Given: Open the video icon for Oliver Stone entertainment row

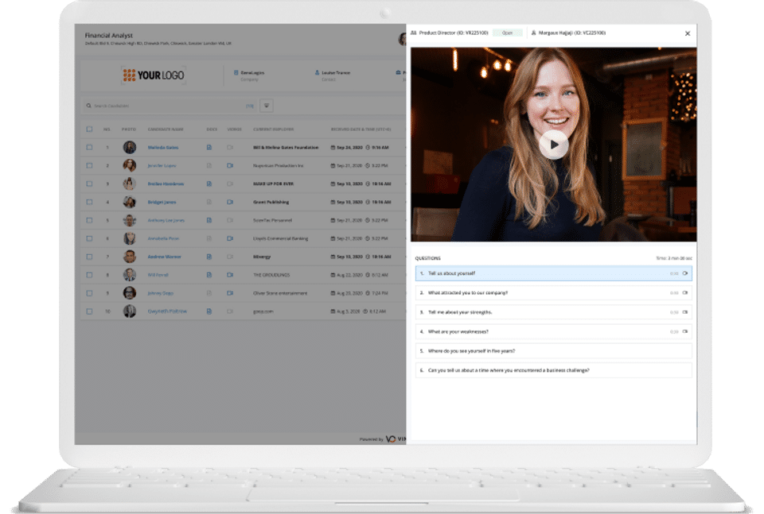Looking at the screenshot, I should pos(230,293).
